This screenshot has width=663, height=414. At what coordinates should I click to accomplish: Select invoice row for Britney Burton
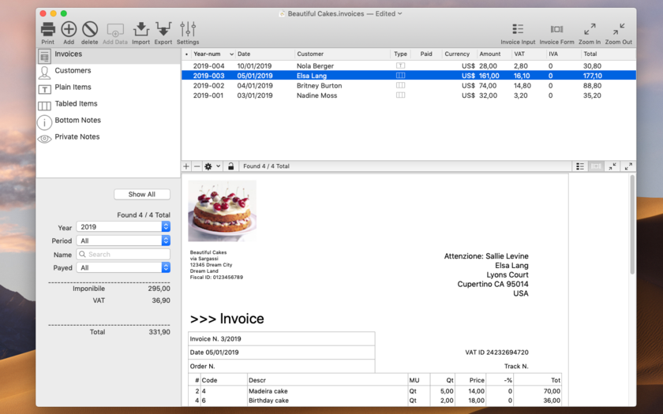(x=319, y=86)
